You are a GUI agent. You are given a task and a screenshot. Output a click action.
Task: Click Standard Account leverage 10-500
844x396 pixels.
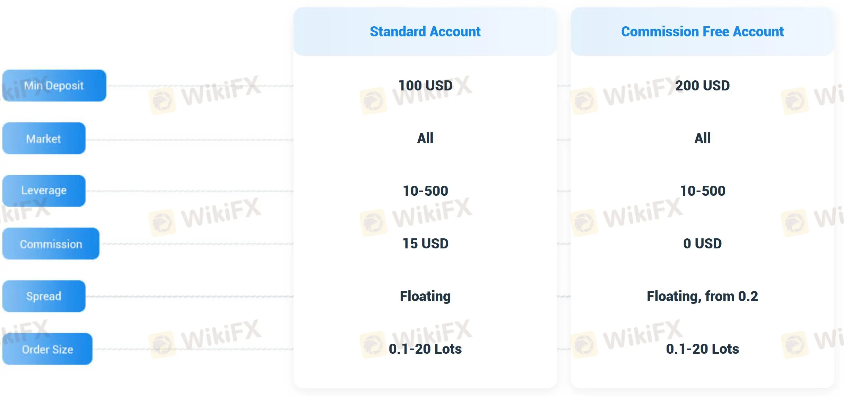tap(425, 191)
